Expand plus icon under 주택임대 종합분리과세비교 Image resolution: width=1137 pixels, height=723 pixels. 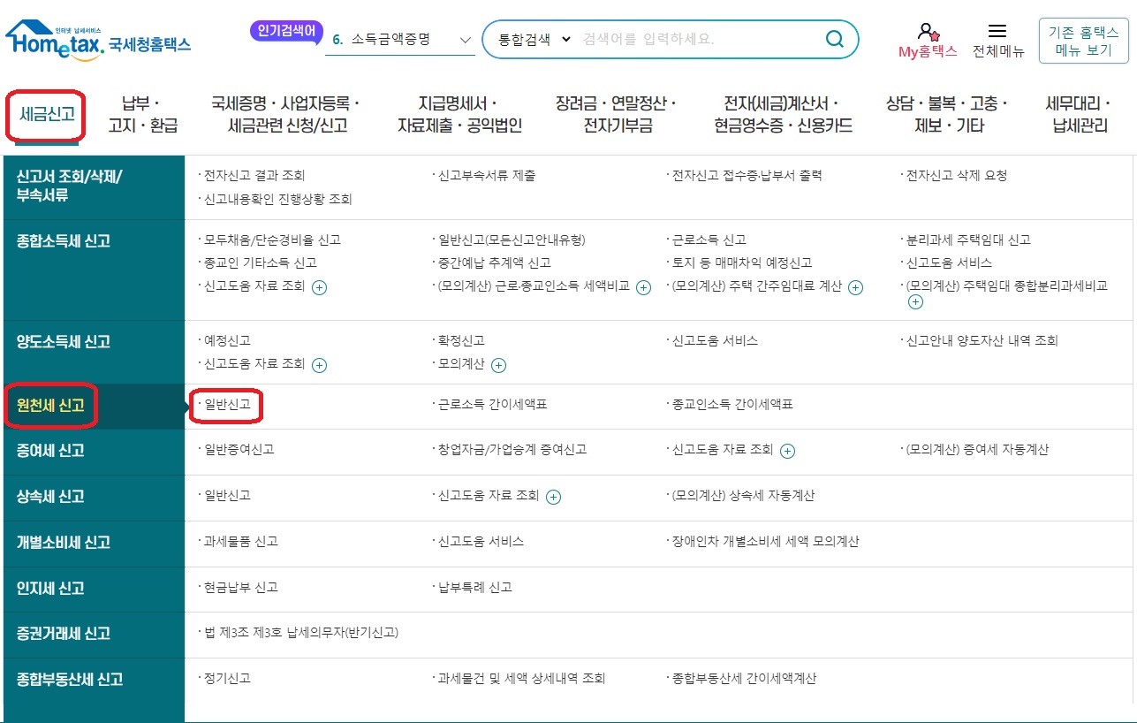pyautogui.click(x=915, y=302)
